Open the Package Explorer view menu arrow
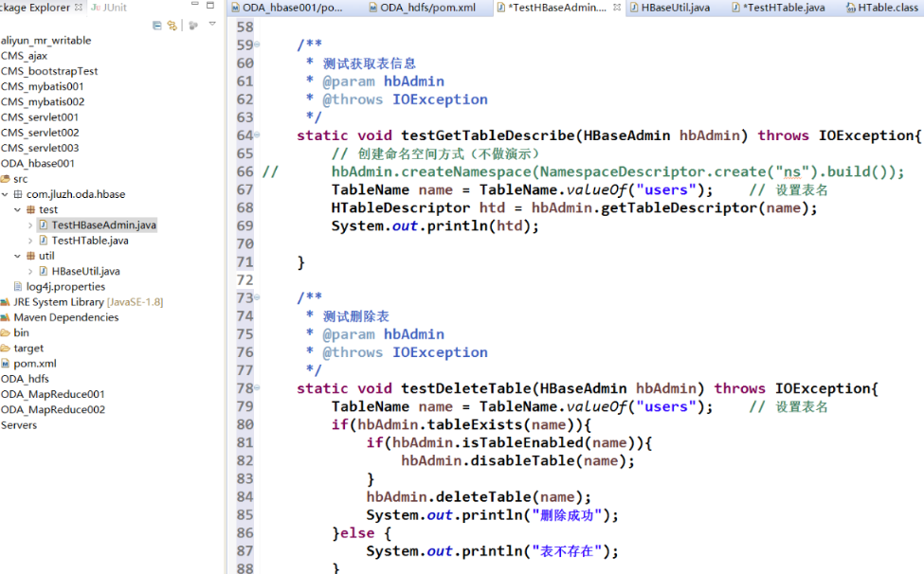Screen dimensions: 924x574 [x=212, y=24]
